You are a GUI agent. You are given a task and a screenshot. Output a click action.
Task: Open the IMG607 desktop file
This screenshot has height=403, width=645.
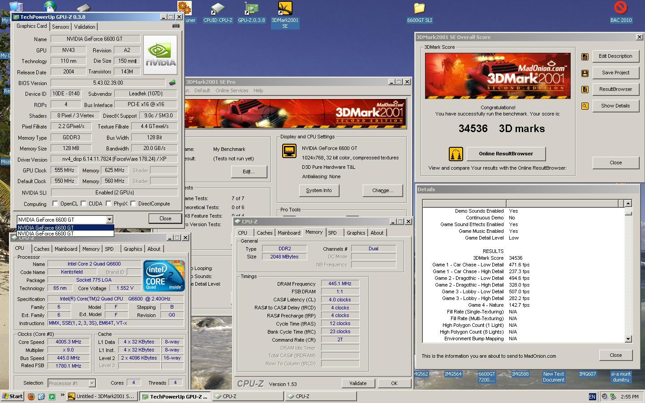click(587, 374)
